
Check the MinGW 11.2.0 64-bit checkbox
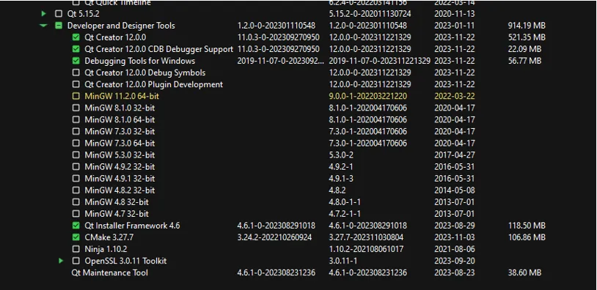[76, 96]
